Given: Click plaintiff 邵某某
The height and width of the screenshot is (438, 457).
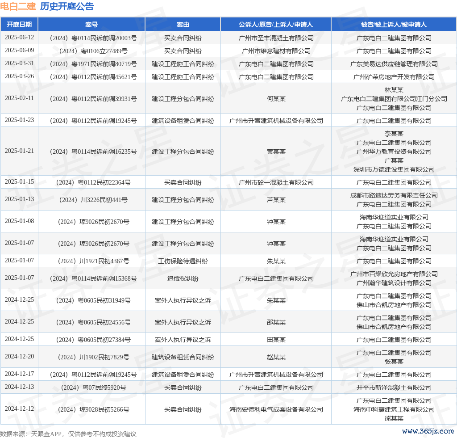Looking at the screenshot, I should coord(276,322).
